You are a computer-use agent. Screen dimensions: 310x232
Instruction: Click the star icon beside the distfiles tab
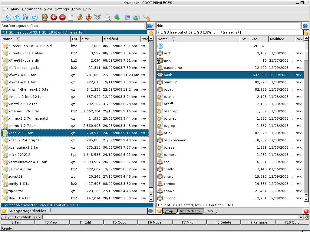(x=4, y=211)
